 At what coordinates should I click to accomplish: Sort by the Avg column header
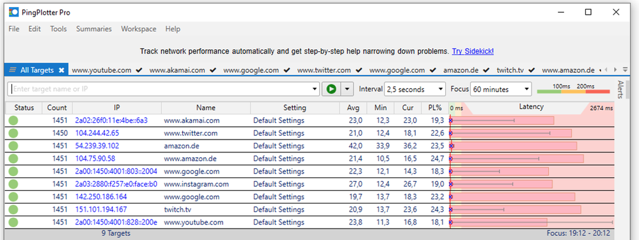tap(353, 108)
